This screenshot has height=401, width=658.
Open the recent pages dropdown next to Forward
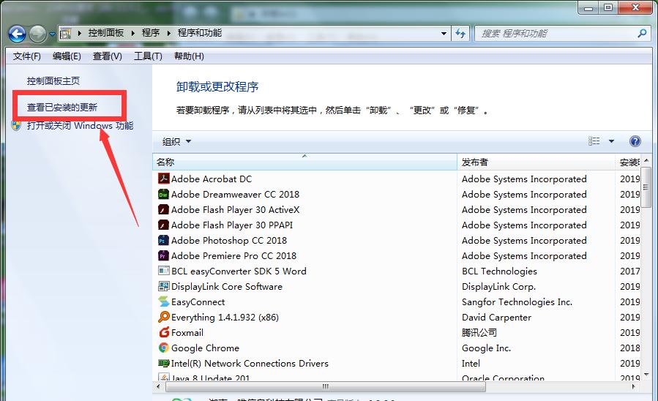52,34
